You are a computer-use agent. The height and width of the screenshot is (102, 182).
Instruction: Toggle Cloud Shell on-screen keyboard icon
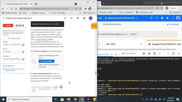pos(144,54)
